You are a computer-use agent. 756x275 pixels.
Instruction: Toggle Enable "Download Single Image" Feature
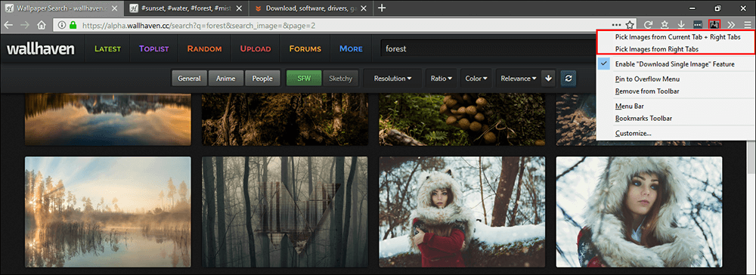click(674, 64)
